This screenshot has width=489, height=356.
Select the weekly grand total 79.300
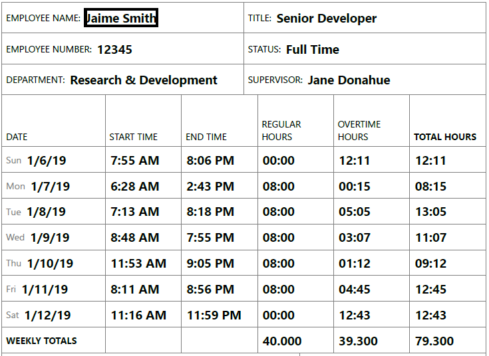(x=434, y=341)
